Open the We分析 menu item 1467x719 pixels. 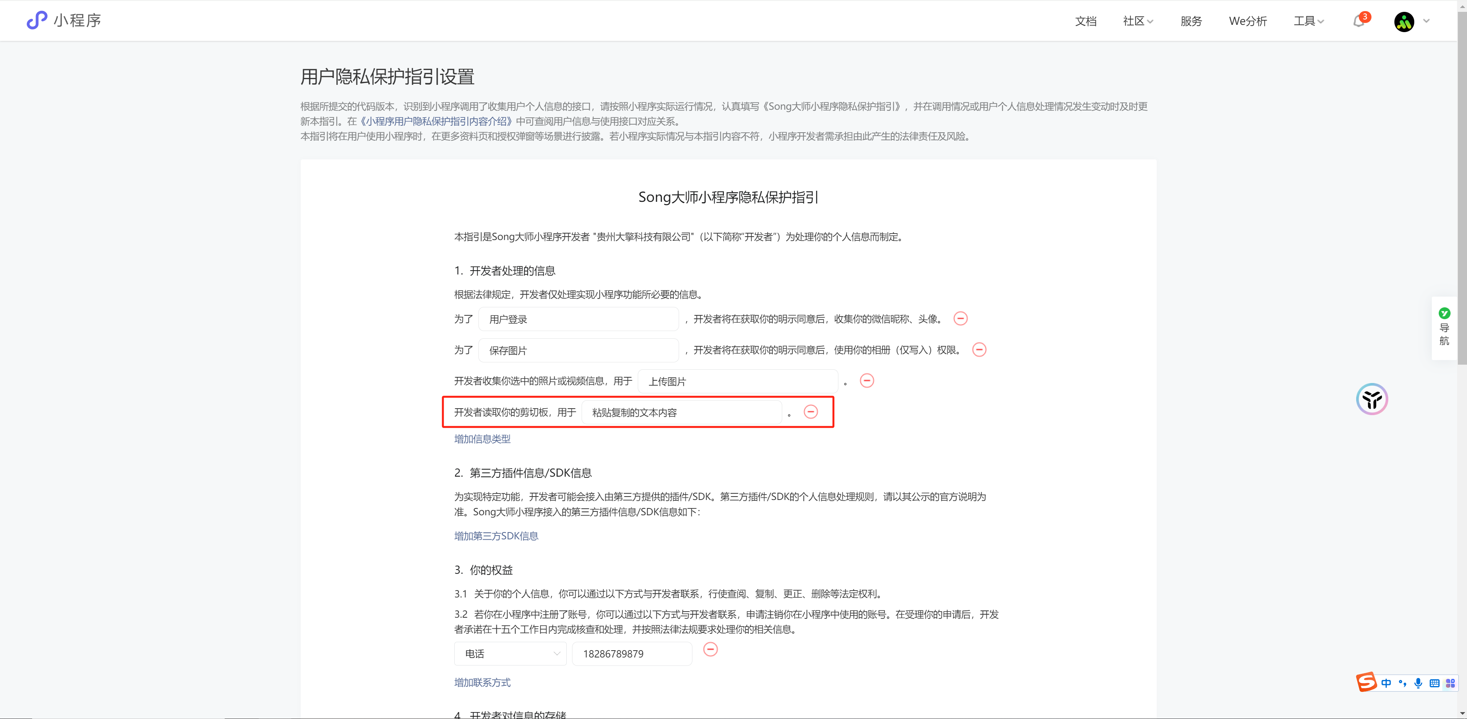1248,21
